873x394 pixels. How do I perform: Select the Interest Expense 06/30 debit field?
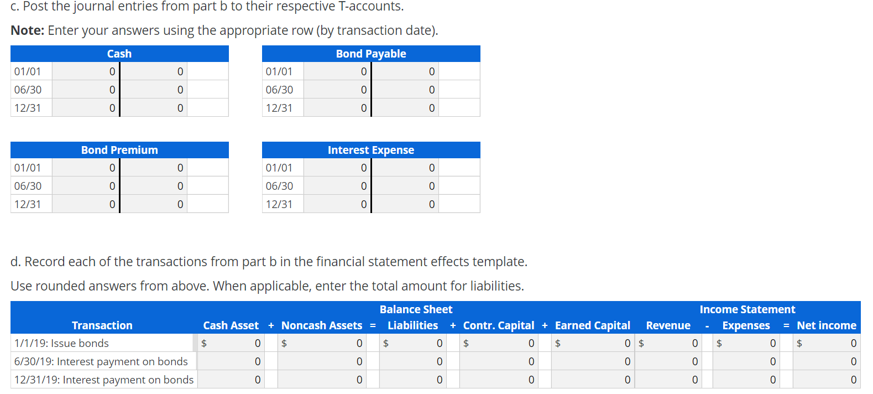pos(337,185)
